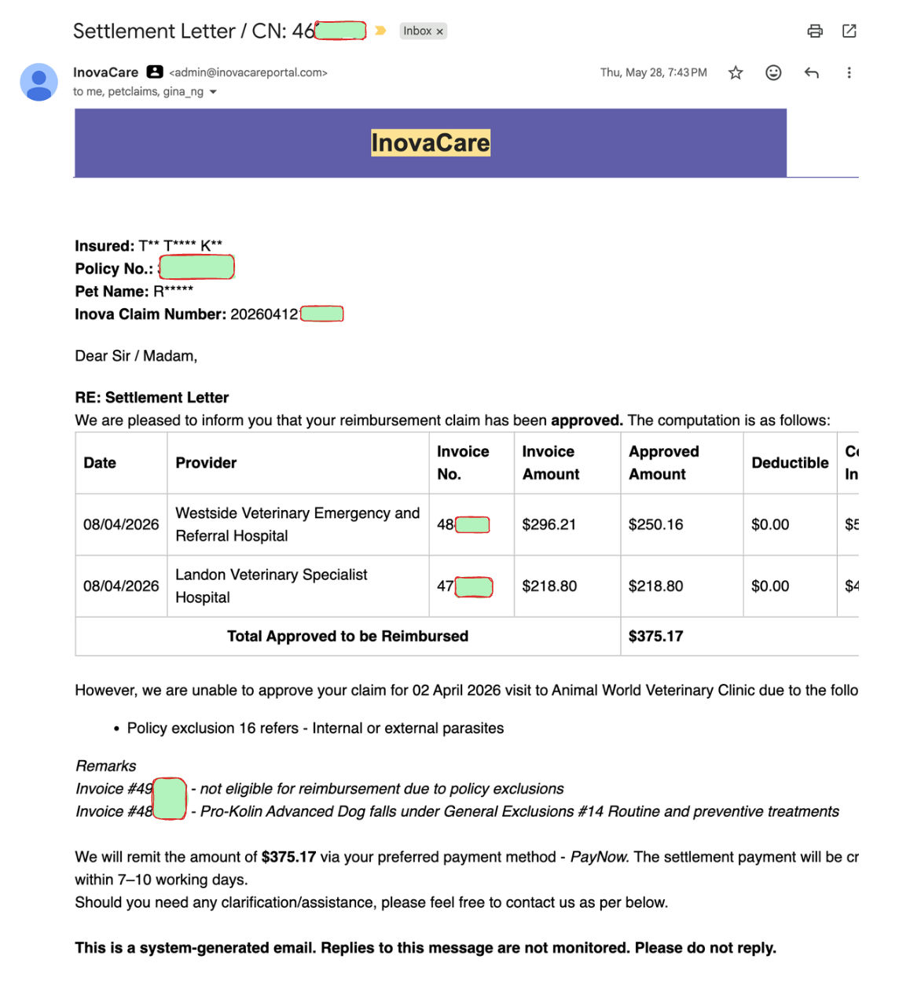Click approved amount $250.16

[655, 524]
